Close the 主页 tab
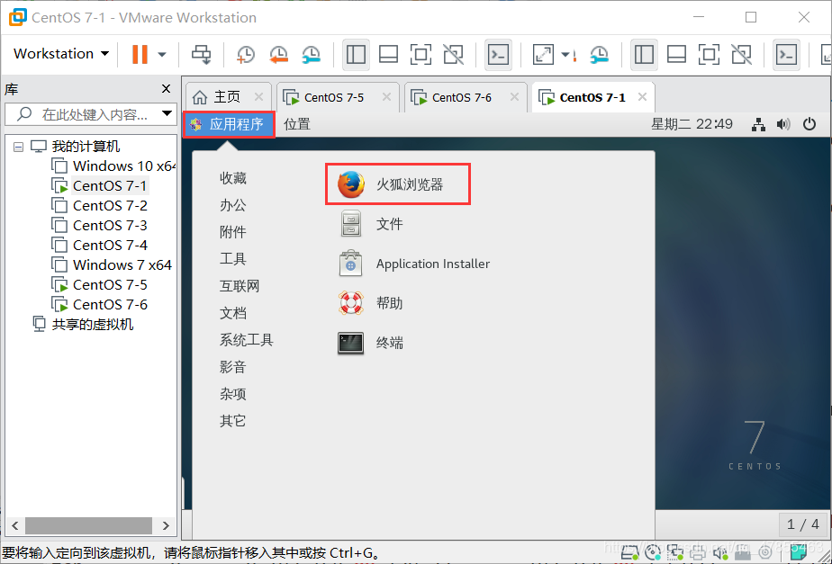This screenshot has width=832, height=564. pyautogui.click(x=259, y=96)
